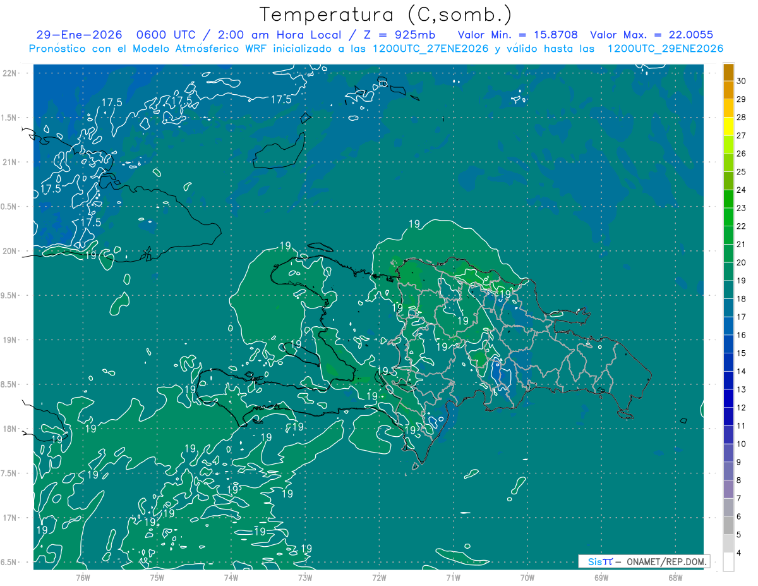
Task: Click the gray colorbar segment between 5 and 6
Action: pos(728,526)
